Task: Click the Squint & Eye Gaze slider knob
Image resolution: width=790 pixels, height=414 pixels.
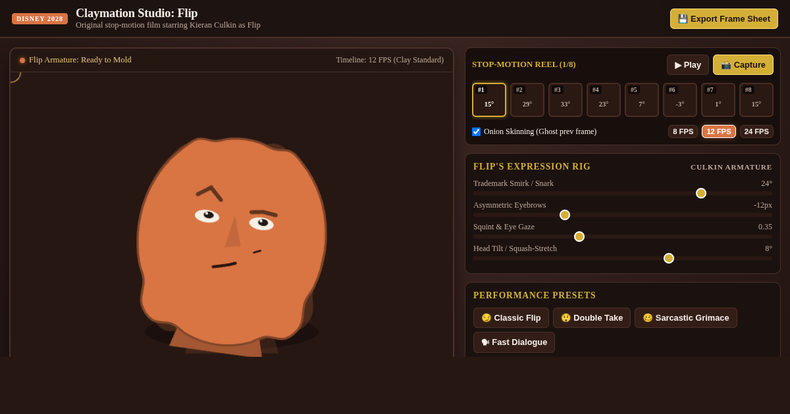Action: (x=579, y=237)
